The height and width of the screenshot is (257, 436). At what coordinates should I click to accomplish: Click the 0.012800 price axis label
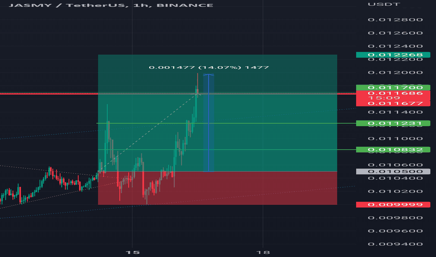[395, 20]
